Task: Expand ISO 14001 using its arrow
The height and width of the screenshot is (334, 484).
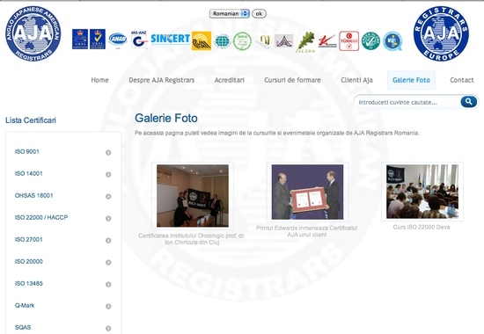Action: tap(108, 174)
